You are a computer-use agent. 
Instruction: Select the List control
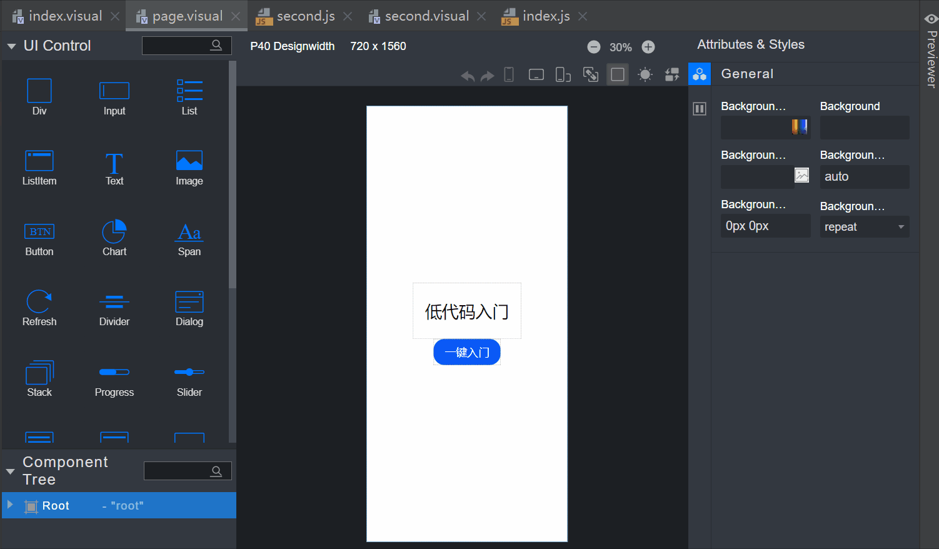coord(189,97)
